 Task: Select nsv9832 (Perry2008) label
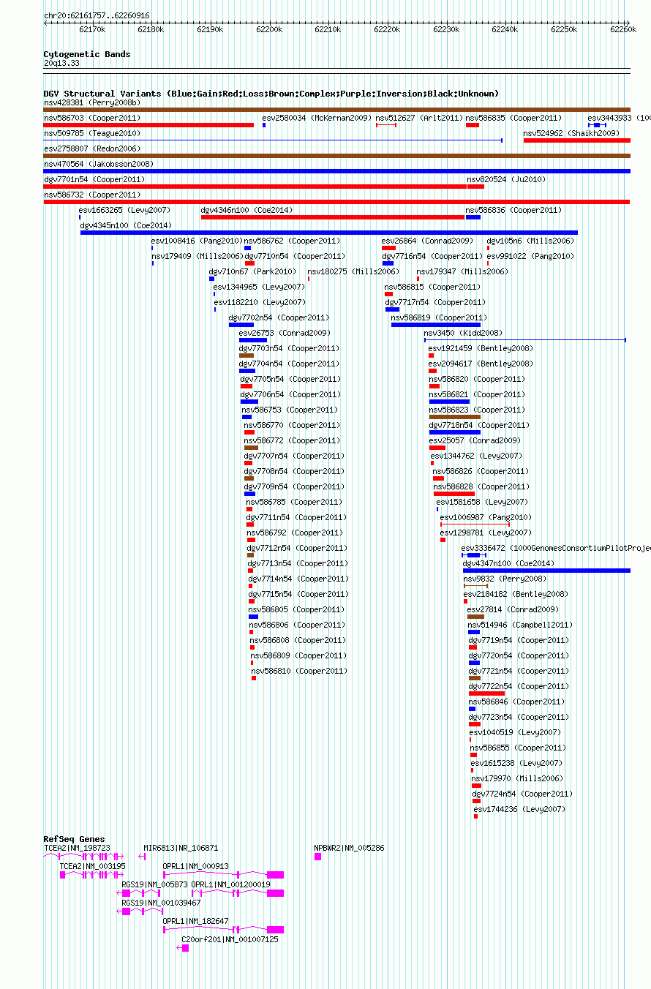pos(505,579)
